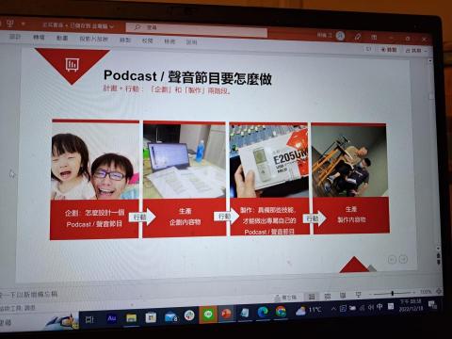Open File Explorer from the taskbar
This screenshot has height=339, width=452.
click(131, 318)
